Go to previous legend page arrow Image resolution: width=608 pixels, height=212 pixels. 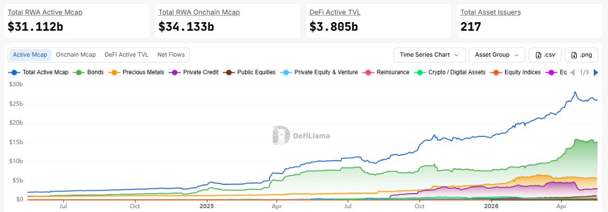click(x=572, y=72)
